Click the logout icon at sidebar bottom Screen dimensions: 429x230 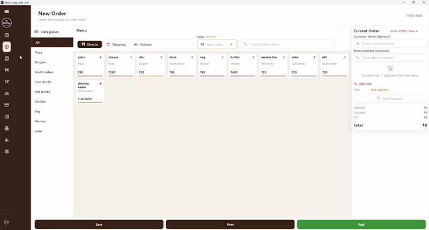tap(6, 222)
